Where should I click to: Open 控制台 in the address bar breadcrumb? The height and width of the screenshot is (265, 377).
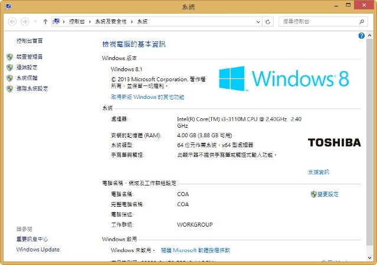point(77,22)
